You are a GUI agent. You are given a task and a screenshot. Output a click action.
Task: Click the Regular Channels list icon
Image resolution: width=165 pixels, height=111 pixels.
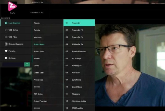pos(6,44)
